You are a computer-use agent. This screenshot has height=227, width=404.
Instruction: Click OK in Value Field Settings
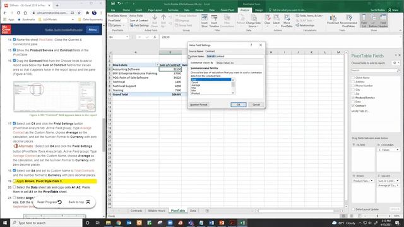tap(239, 105)
